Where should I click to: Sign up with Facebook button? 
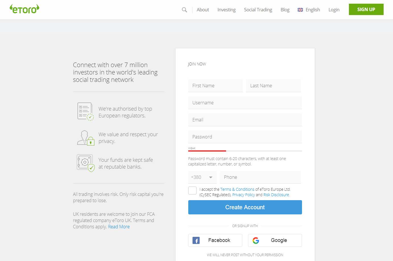click(215, 241)
